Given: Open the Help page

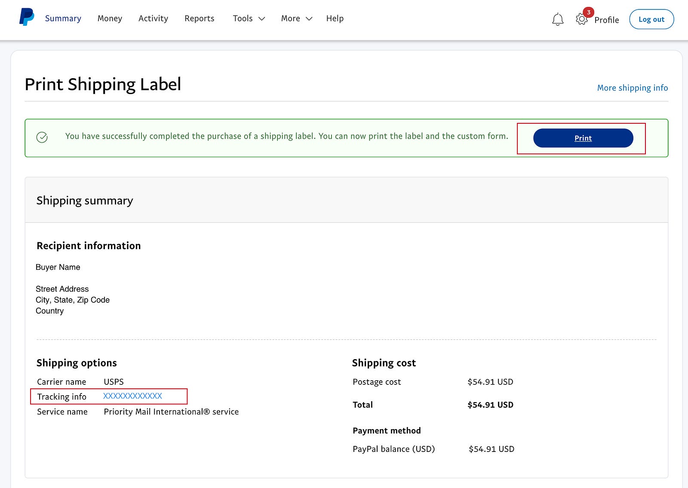Looking at the screenshot, I should (335, 18).
